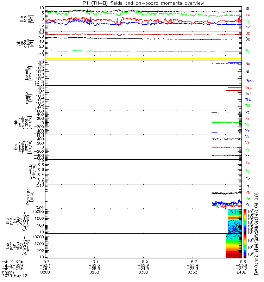This screenshot has height=282, width=264.
Task: Click the "0400" time tick label
Action: click(241, 272)
